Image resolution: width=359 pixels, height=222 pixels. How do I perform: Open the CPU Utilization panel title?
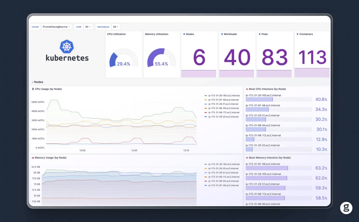(x=116, y=34)
